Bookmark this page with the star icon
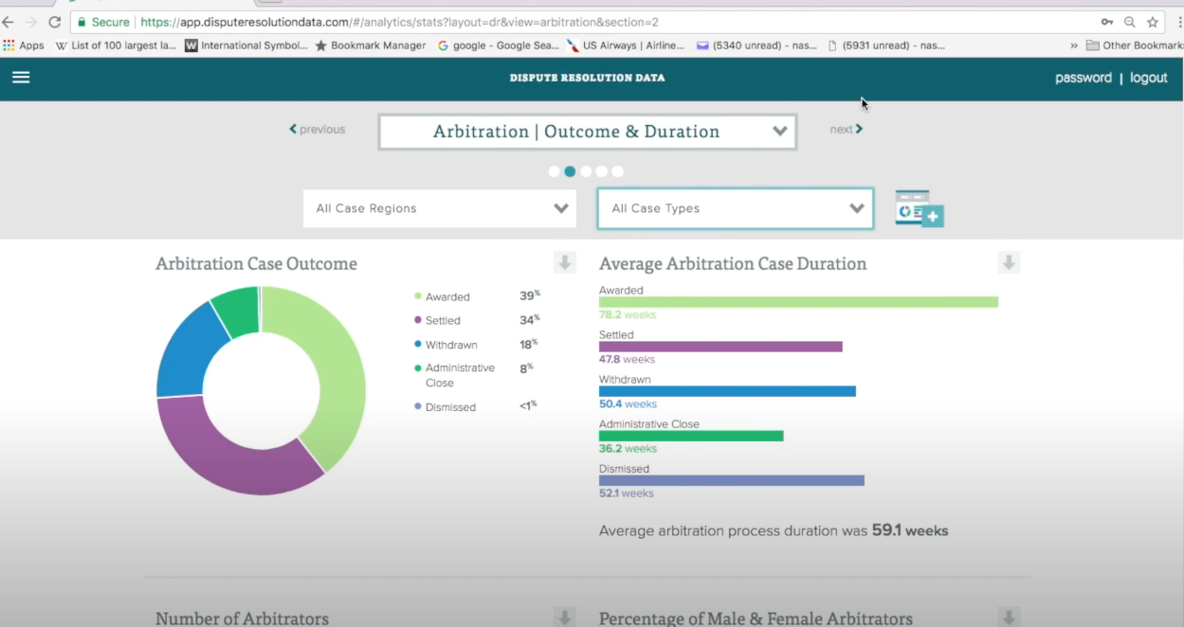The width and height of the screenshot is (1184, 627). pyautogui.click(x=1153, y=22)
